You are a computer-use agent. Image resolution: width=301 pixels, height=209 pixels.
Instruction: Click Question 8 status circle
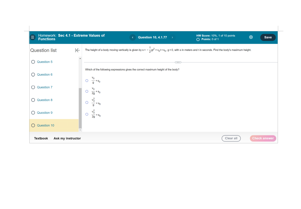coord(33,100)
